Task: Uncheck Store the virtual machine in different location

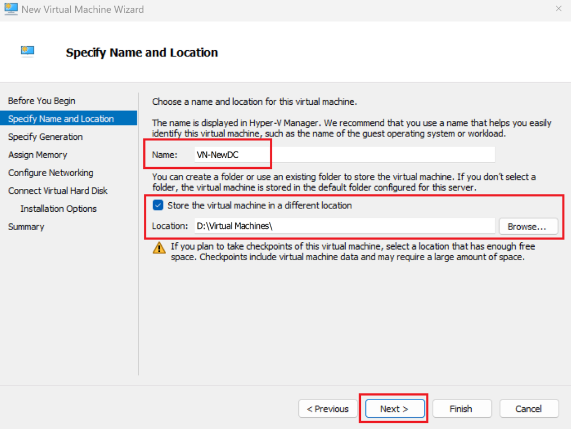Action: tap(158, 206)
